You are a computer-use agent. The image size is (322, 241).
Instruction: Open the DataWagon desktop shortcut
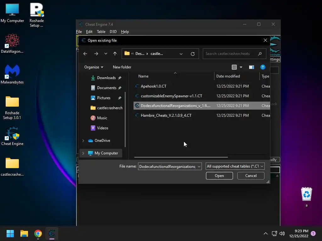(x=12, y=44)
